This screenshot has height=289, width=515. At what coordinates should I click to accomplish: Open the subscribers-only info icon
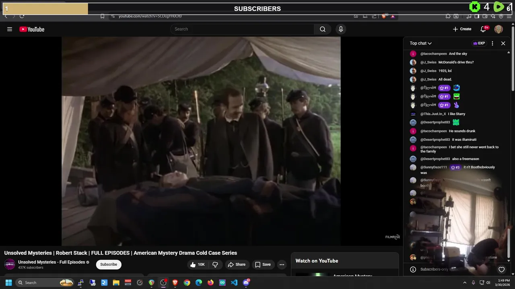click(413, 269)
